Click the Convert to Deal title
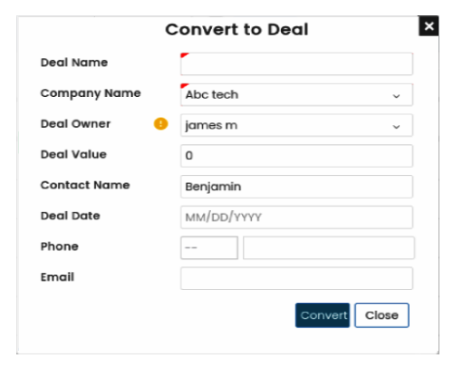 [236, 30]
